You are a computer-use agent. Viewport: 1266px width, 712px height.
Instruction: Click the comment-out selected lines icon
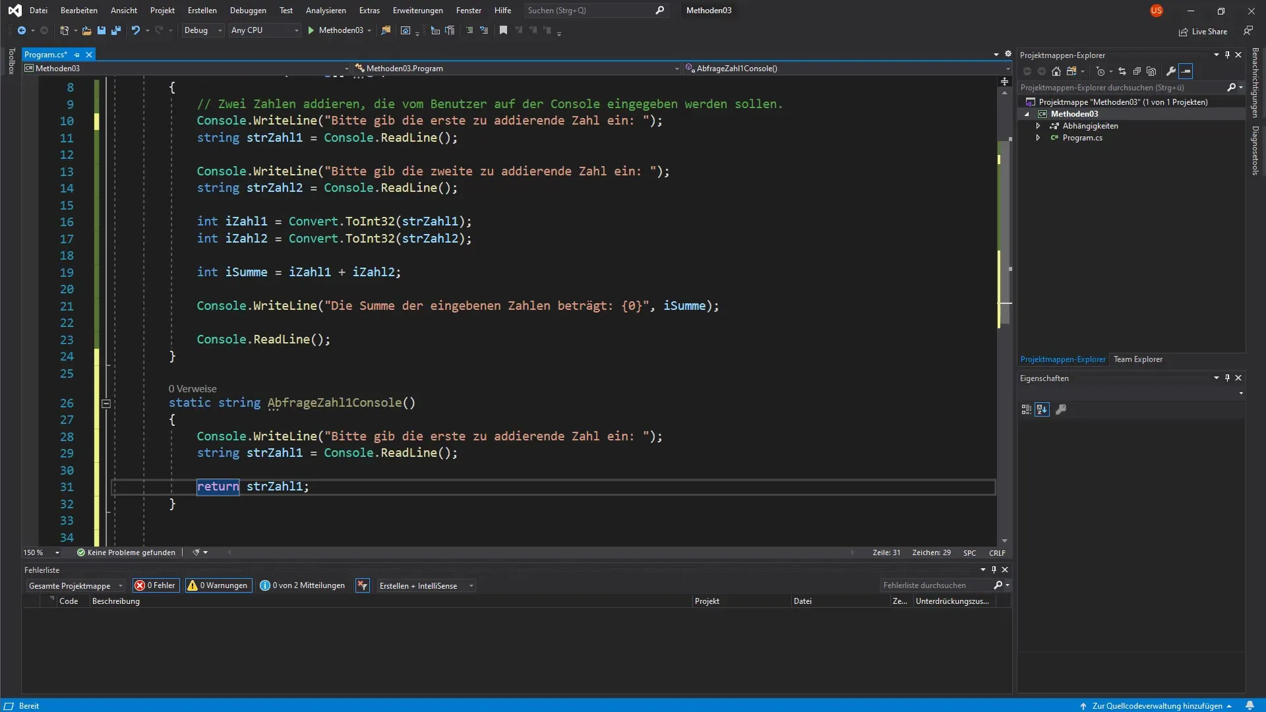[x=469, y=30]
